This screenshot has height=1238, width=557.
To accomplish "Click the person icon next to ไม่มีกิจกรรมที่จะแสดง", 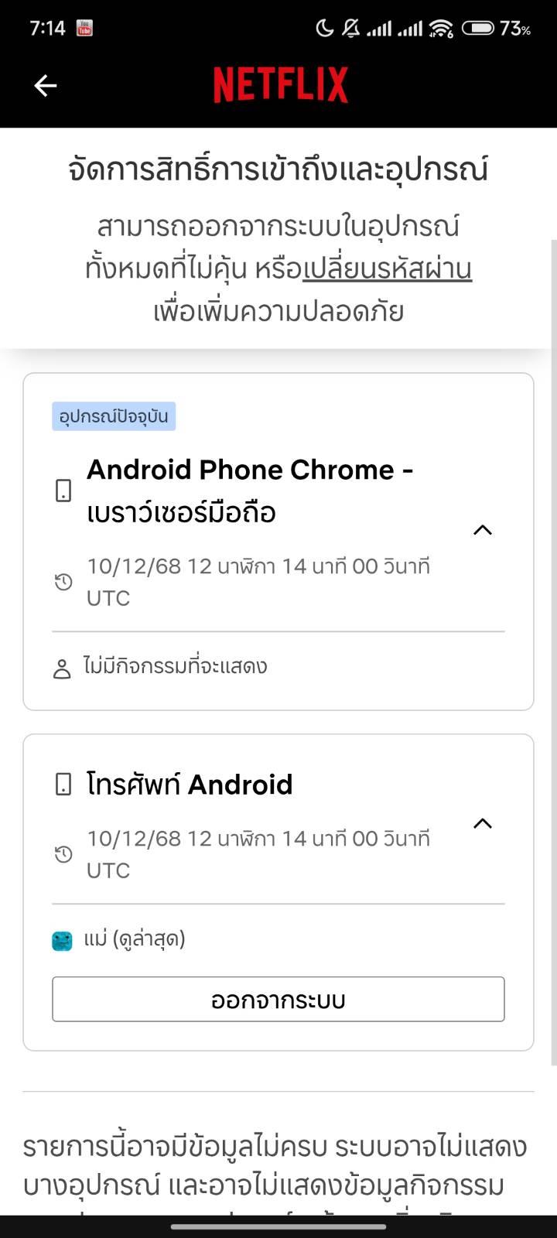I will click(x=62, y=669).
